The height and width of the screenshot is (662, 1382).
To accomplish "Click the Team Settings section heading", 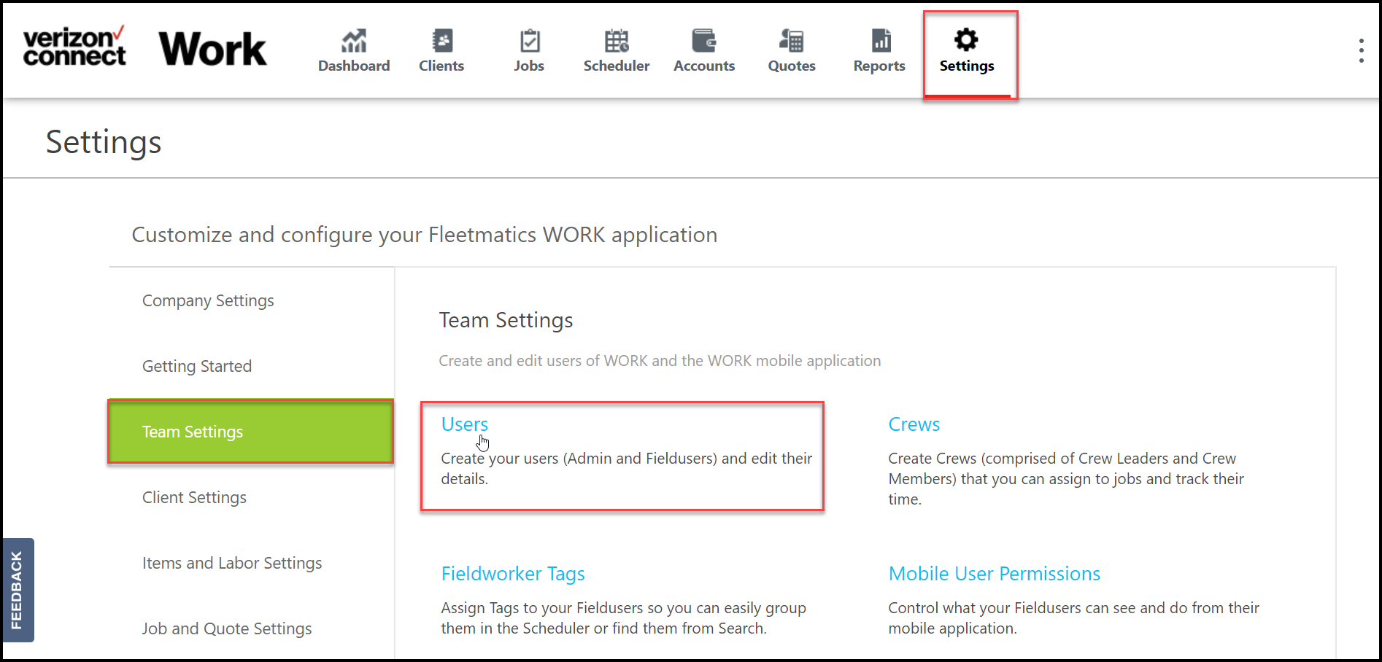I will point(506,320).
